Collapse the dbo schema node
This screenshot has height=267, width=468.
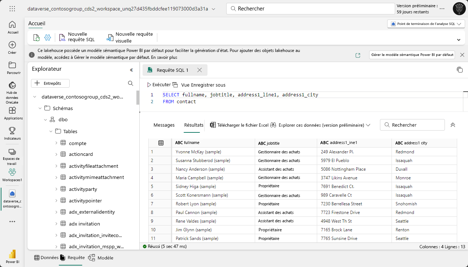click(x=45, y=120)
